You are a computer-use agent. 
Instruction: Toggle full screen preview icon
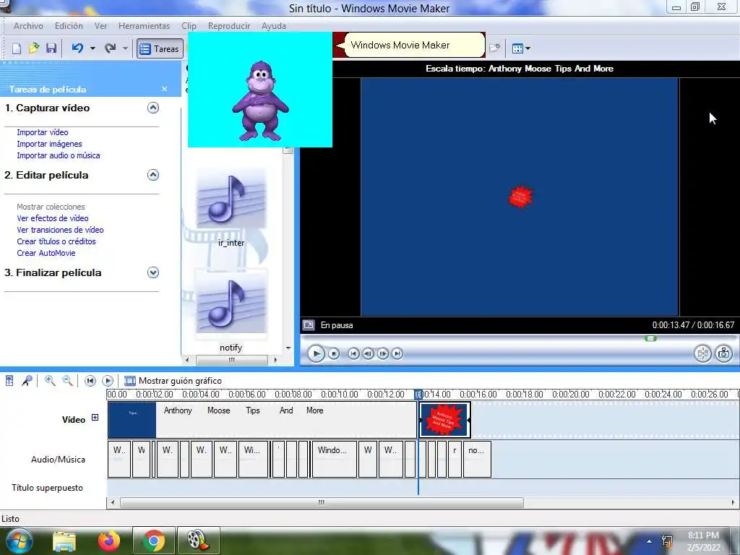(308, 325)
